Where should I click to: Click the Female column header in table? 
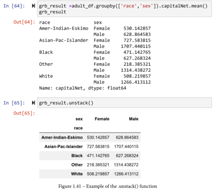click(x=102, y=119)
